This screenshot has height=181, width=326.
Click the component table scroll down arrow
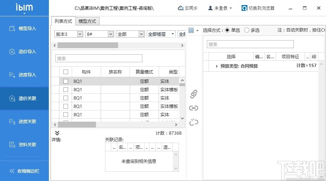point(182,118)
